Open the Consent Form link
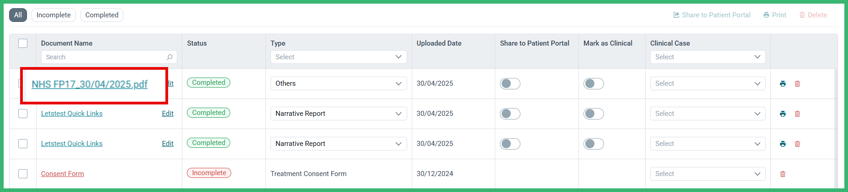This screenshot has width=848, height=192. click(63, 174)
